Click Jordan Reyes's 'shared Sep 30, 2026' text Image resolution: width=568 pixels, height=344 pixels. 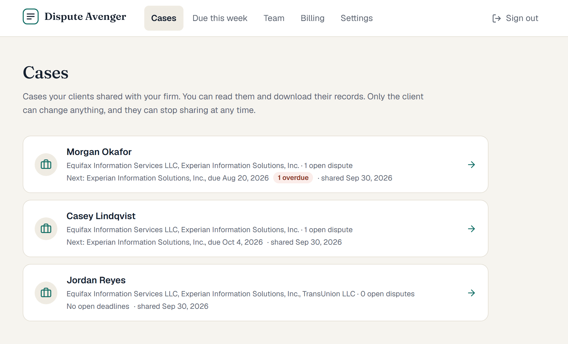[173, 306]
